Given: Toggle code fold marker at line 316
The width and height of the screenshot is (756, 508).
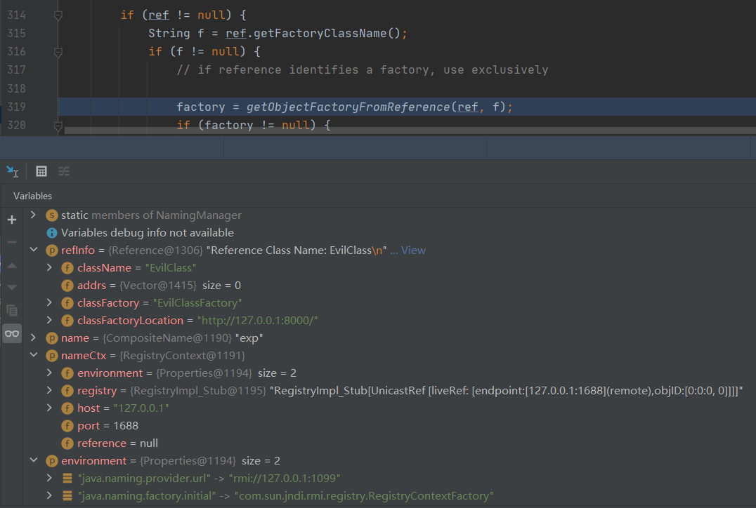Looking at the screenshot, I should pos(58,52).
